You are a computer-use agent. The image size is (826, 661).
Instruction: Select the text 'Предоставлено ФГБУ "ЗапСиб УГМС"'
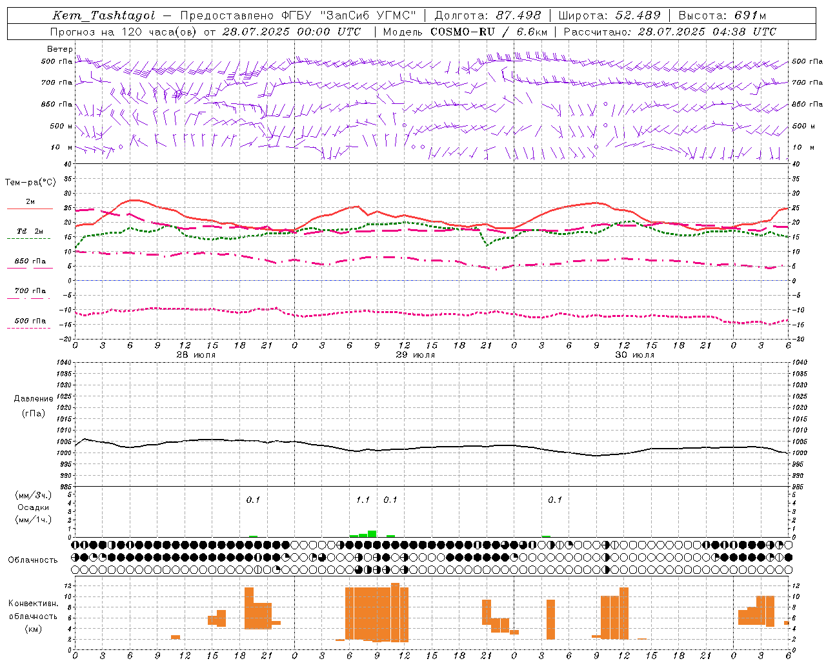pyautogui.click(x=298, y=15)
